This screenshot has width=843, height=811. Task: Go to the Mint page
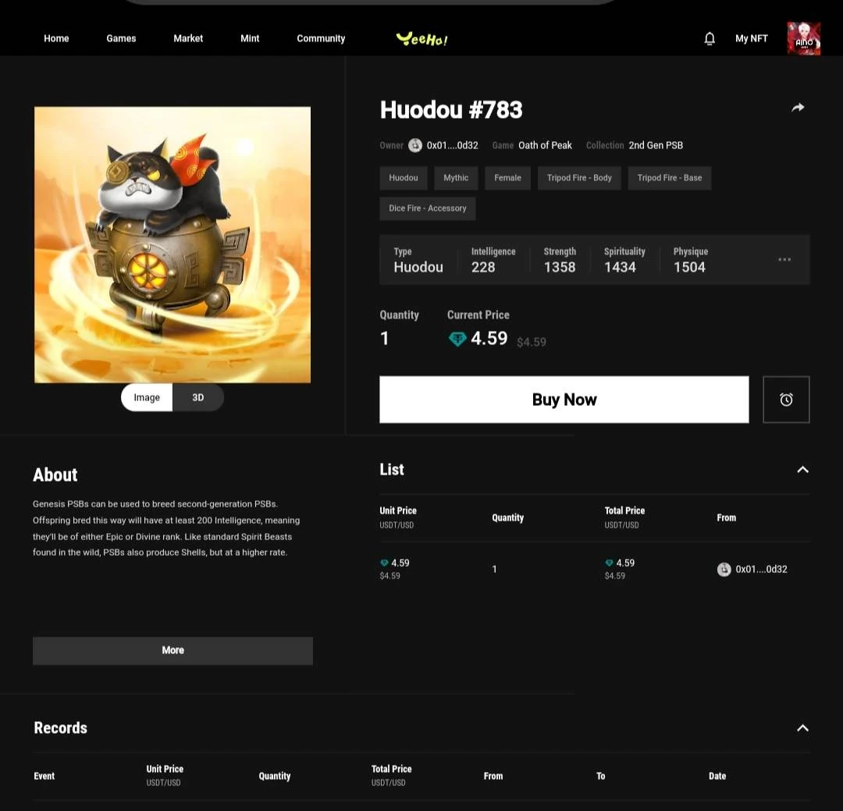click(250, 39)
